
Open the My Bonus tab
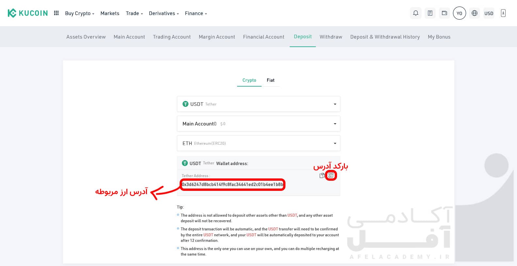[439, 37]
